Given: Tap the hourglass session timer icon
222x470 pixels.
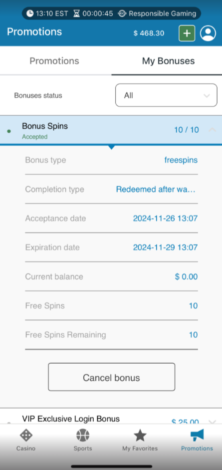Looking at the screenshot, I should pos(77,13).
